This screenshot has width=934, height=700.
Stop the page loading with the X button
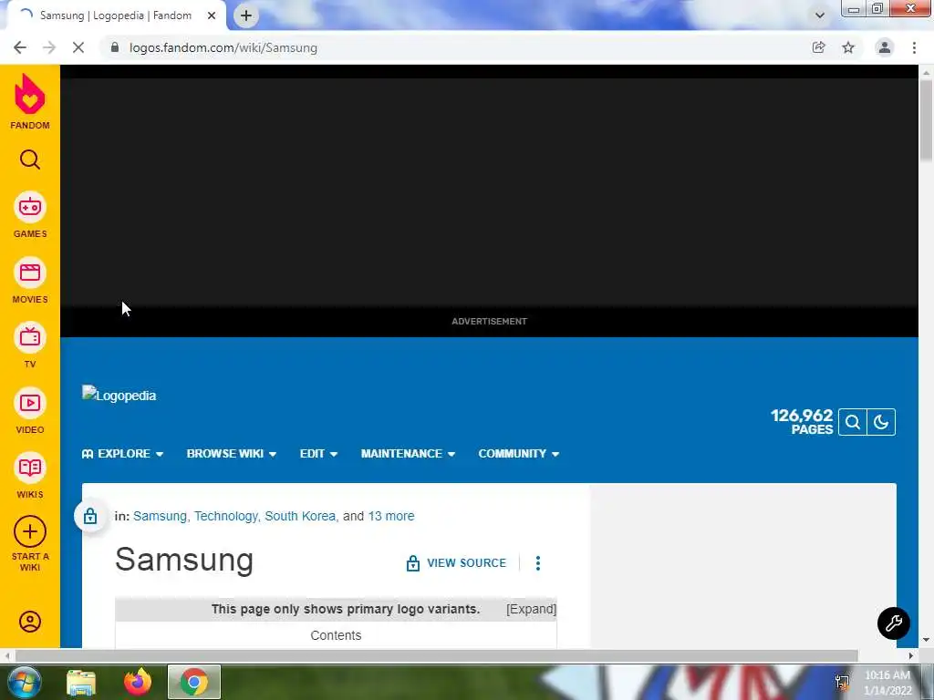[x=78, y=47]
